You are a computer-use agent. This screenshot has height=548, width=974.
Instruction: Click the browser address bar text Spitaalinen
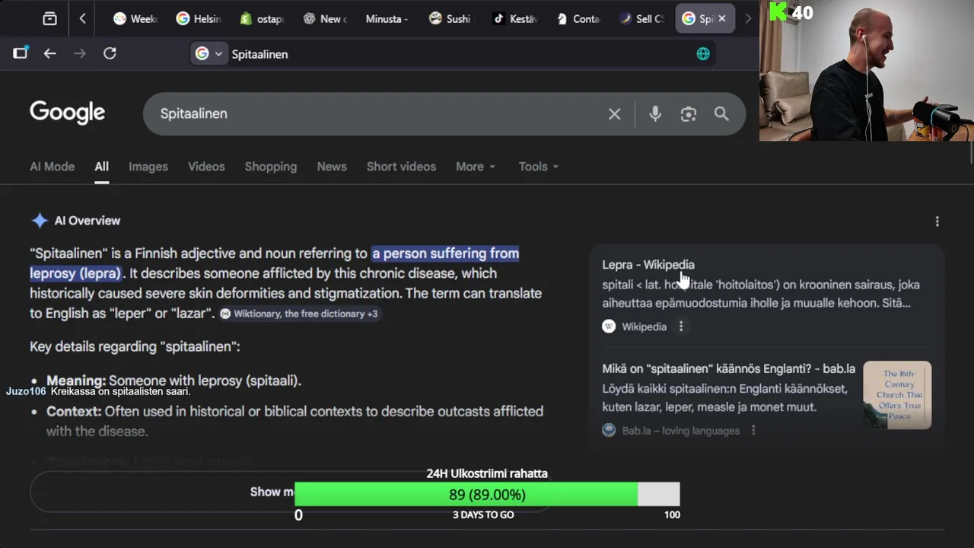tap(259, 54)
